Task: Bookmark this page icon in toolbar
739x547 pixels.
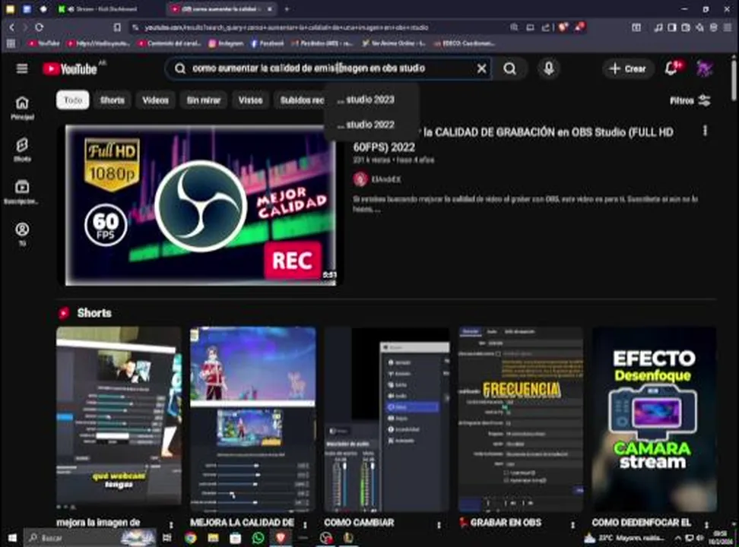Action: pyautogui.click(x=117, y=27)
